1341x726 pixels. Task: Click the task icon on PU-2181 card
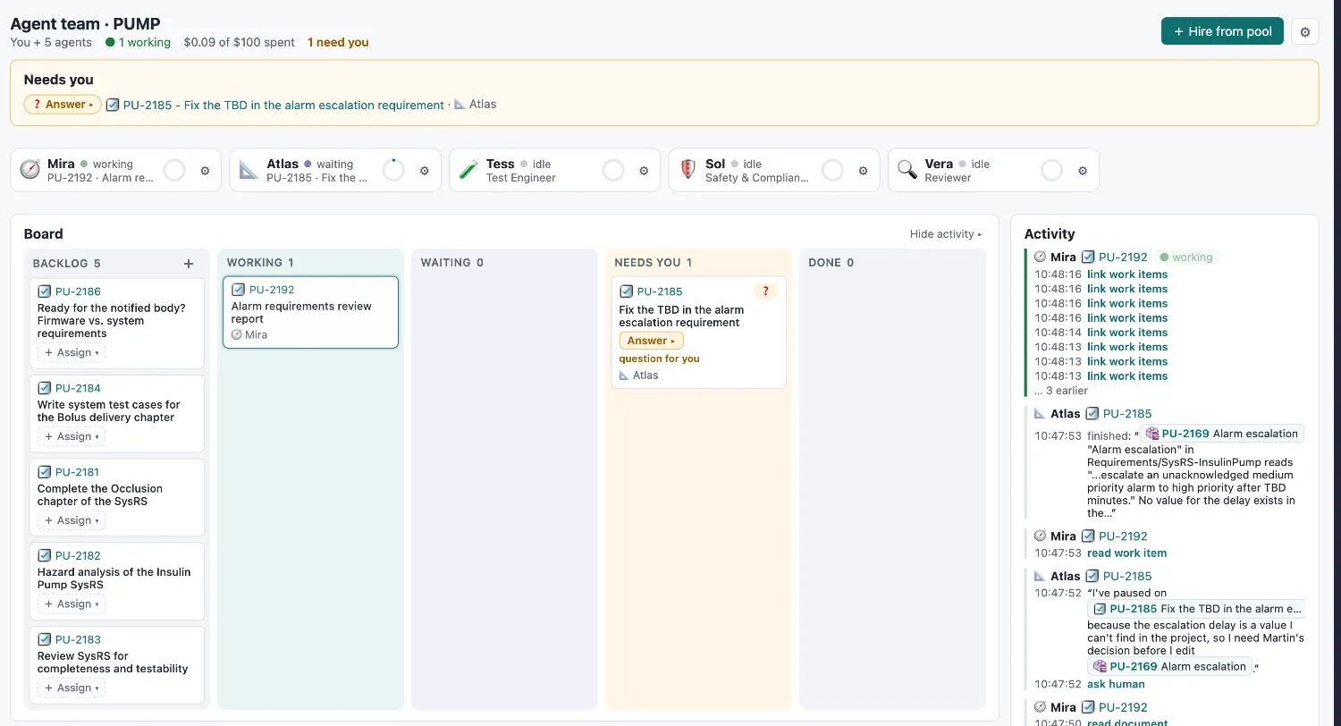click(45, 472)
